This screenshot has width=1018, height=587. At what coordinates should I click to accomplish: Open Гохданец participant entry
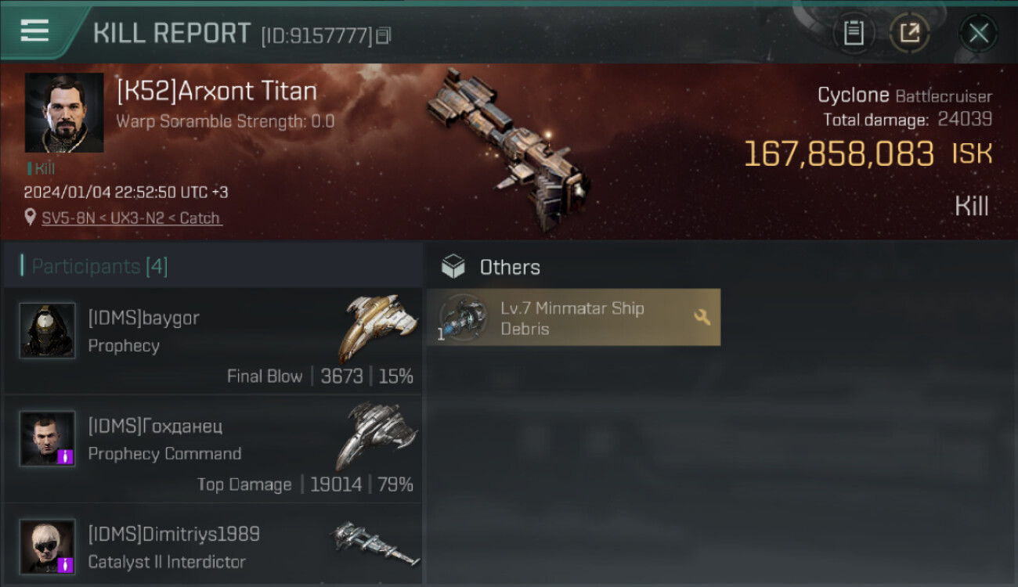tap(213, 448)
